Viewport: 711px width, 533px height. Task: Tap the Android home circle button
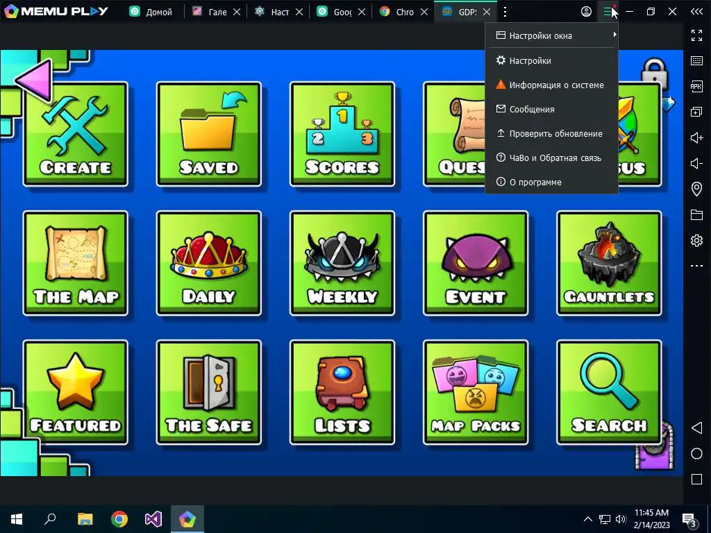pos(696,454)
